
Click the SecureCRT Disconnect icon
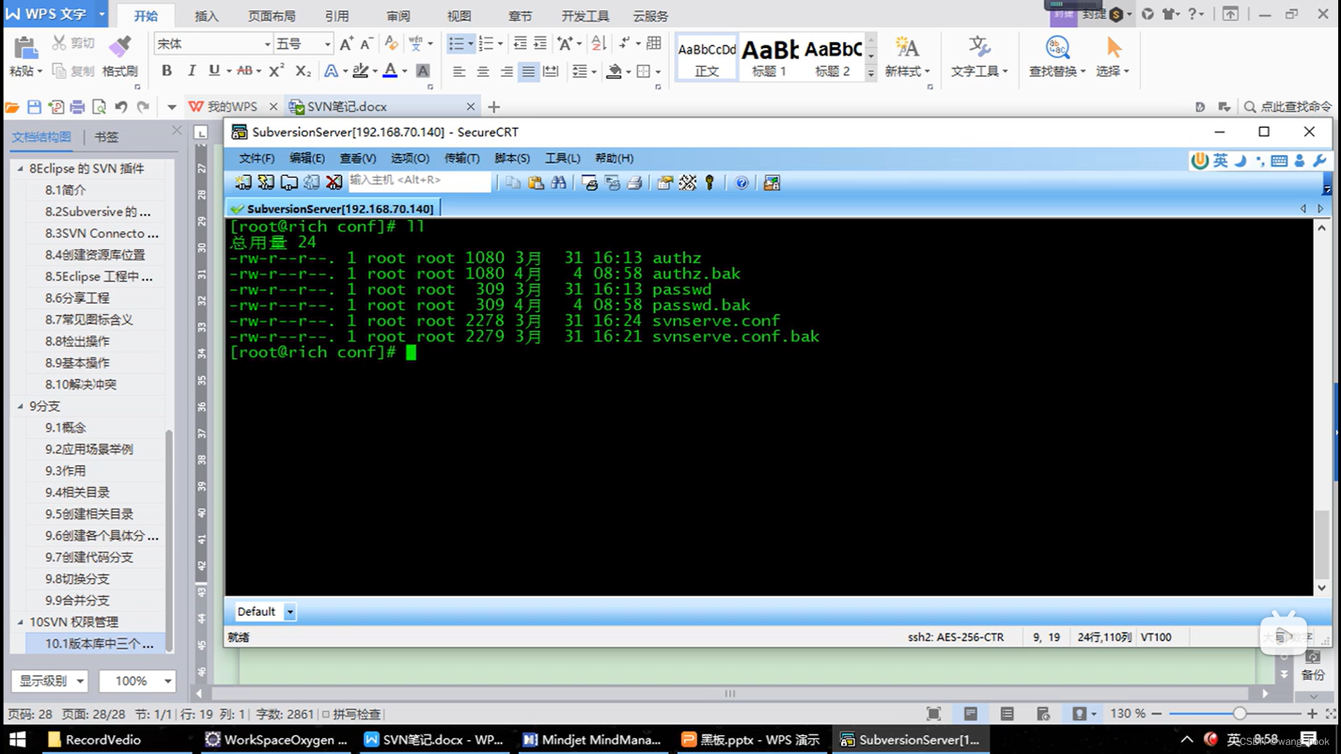[334, 183]
